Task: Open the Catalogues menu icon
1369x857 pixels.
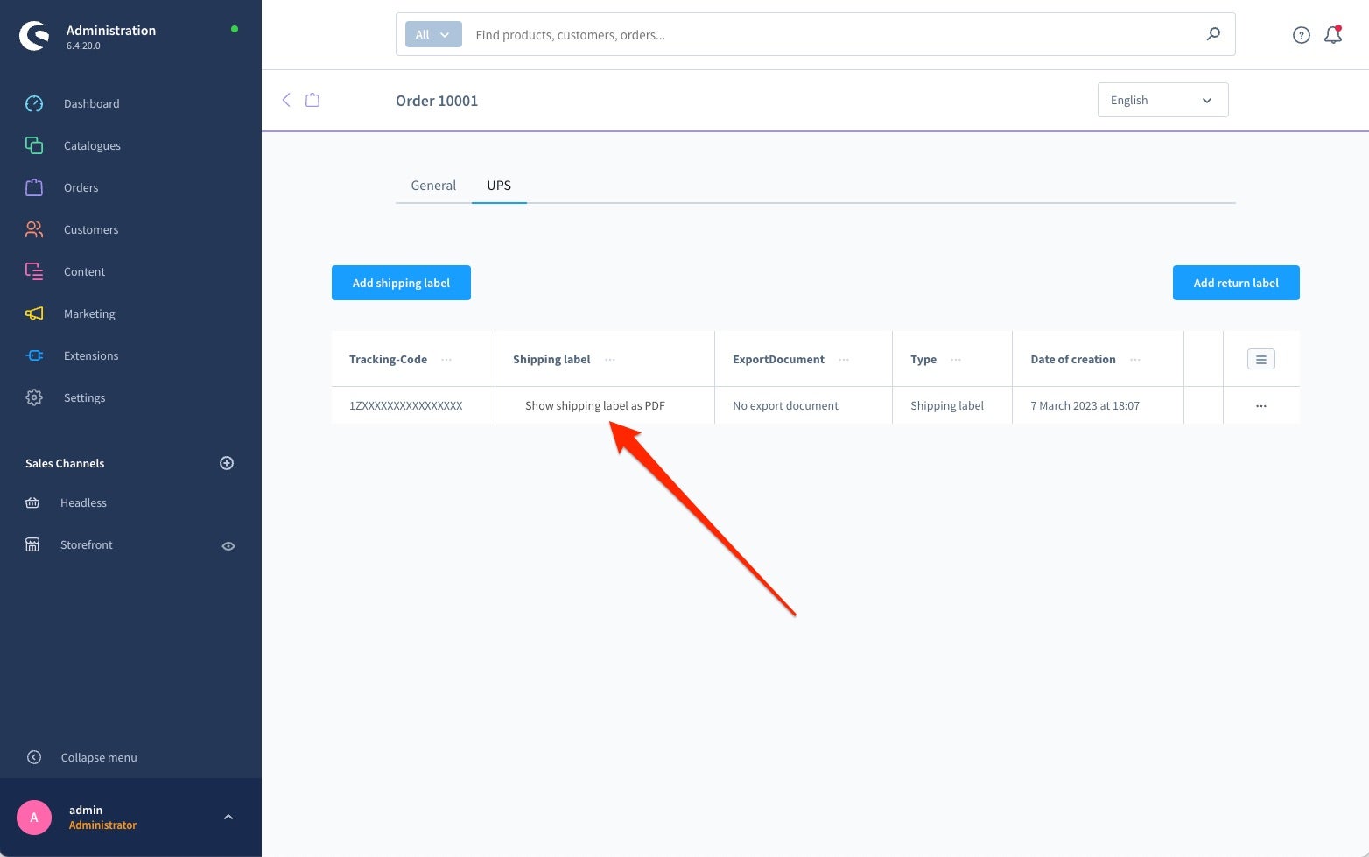Action: pyautogui.click(x=34, y=145)
